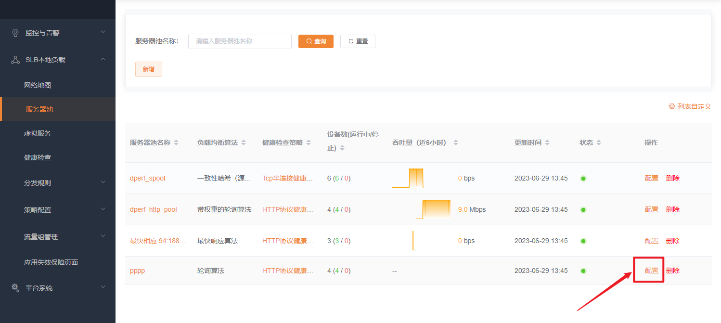This screenshot has height=323, width=721.
Task: Collapse the SLB本地负载 menu chevron
Action: coord(103,59)
